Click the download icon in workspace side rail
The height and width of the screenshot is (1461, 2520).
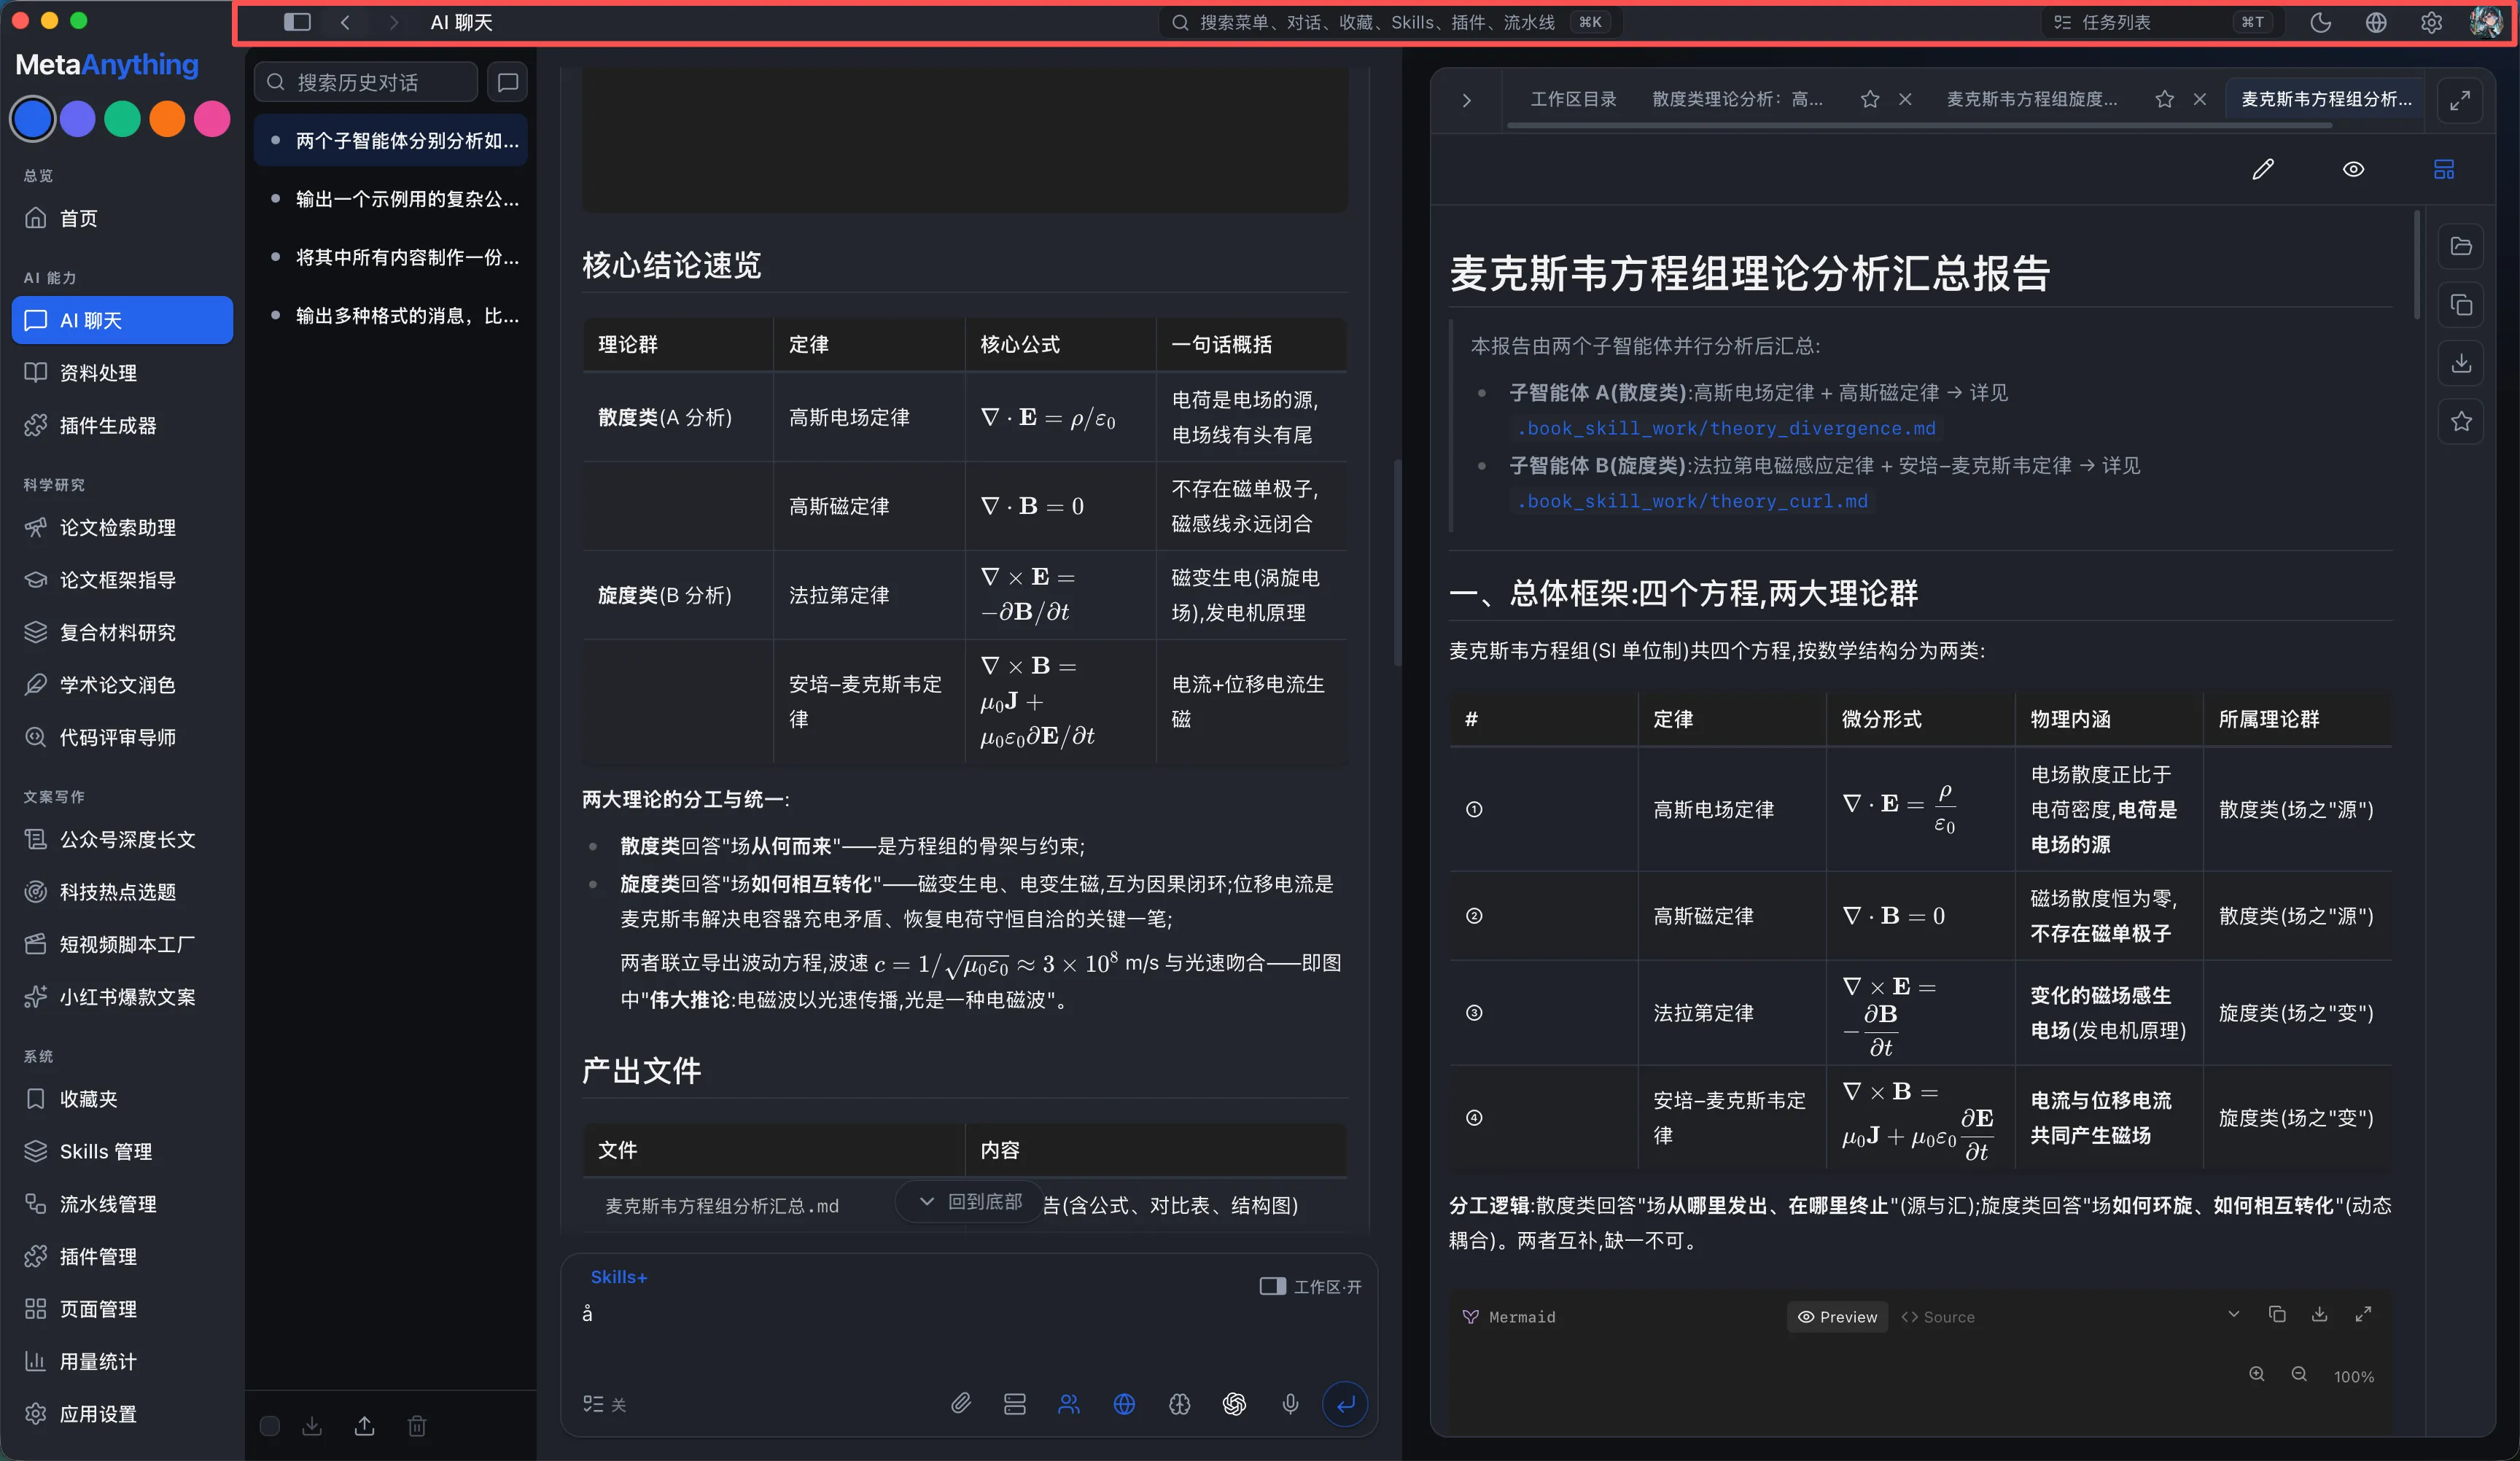tap(2461, 363)
